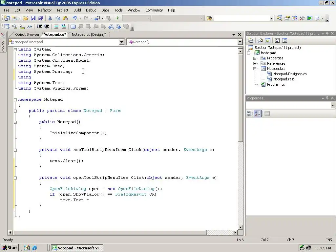The image size is (336, 252).
Task: Open the collapsed Toolbox side panel
Action: [3, 42]
